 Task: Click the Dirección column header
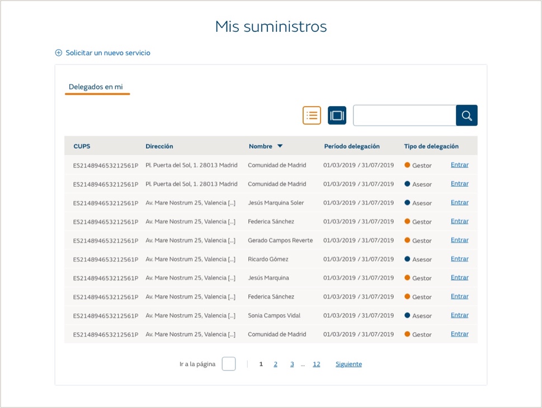(159, 146)
